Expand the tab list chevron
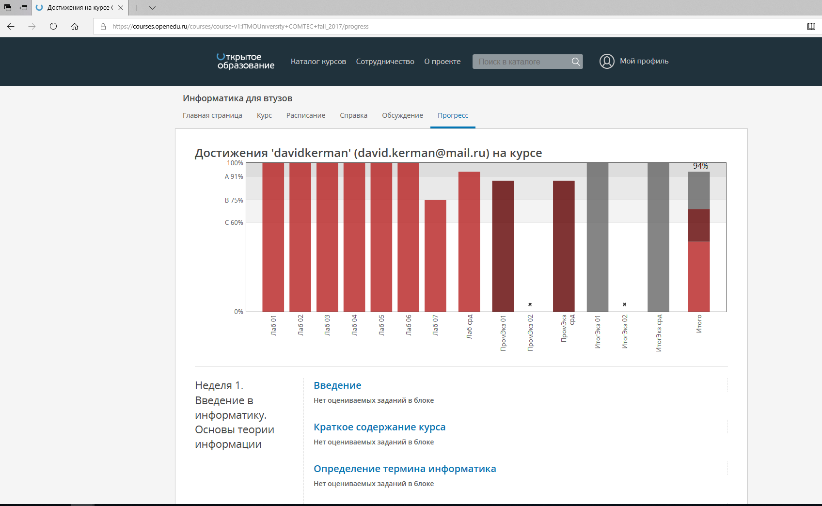The width and height of the screenshot is (822, 506). pos(152,8)
